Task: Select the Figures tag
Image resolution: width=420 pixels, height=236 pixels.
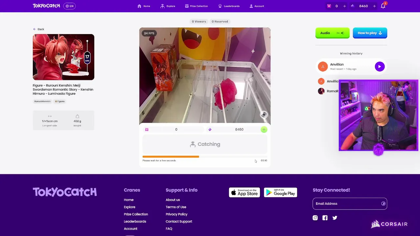Action: (60, 101)
